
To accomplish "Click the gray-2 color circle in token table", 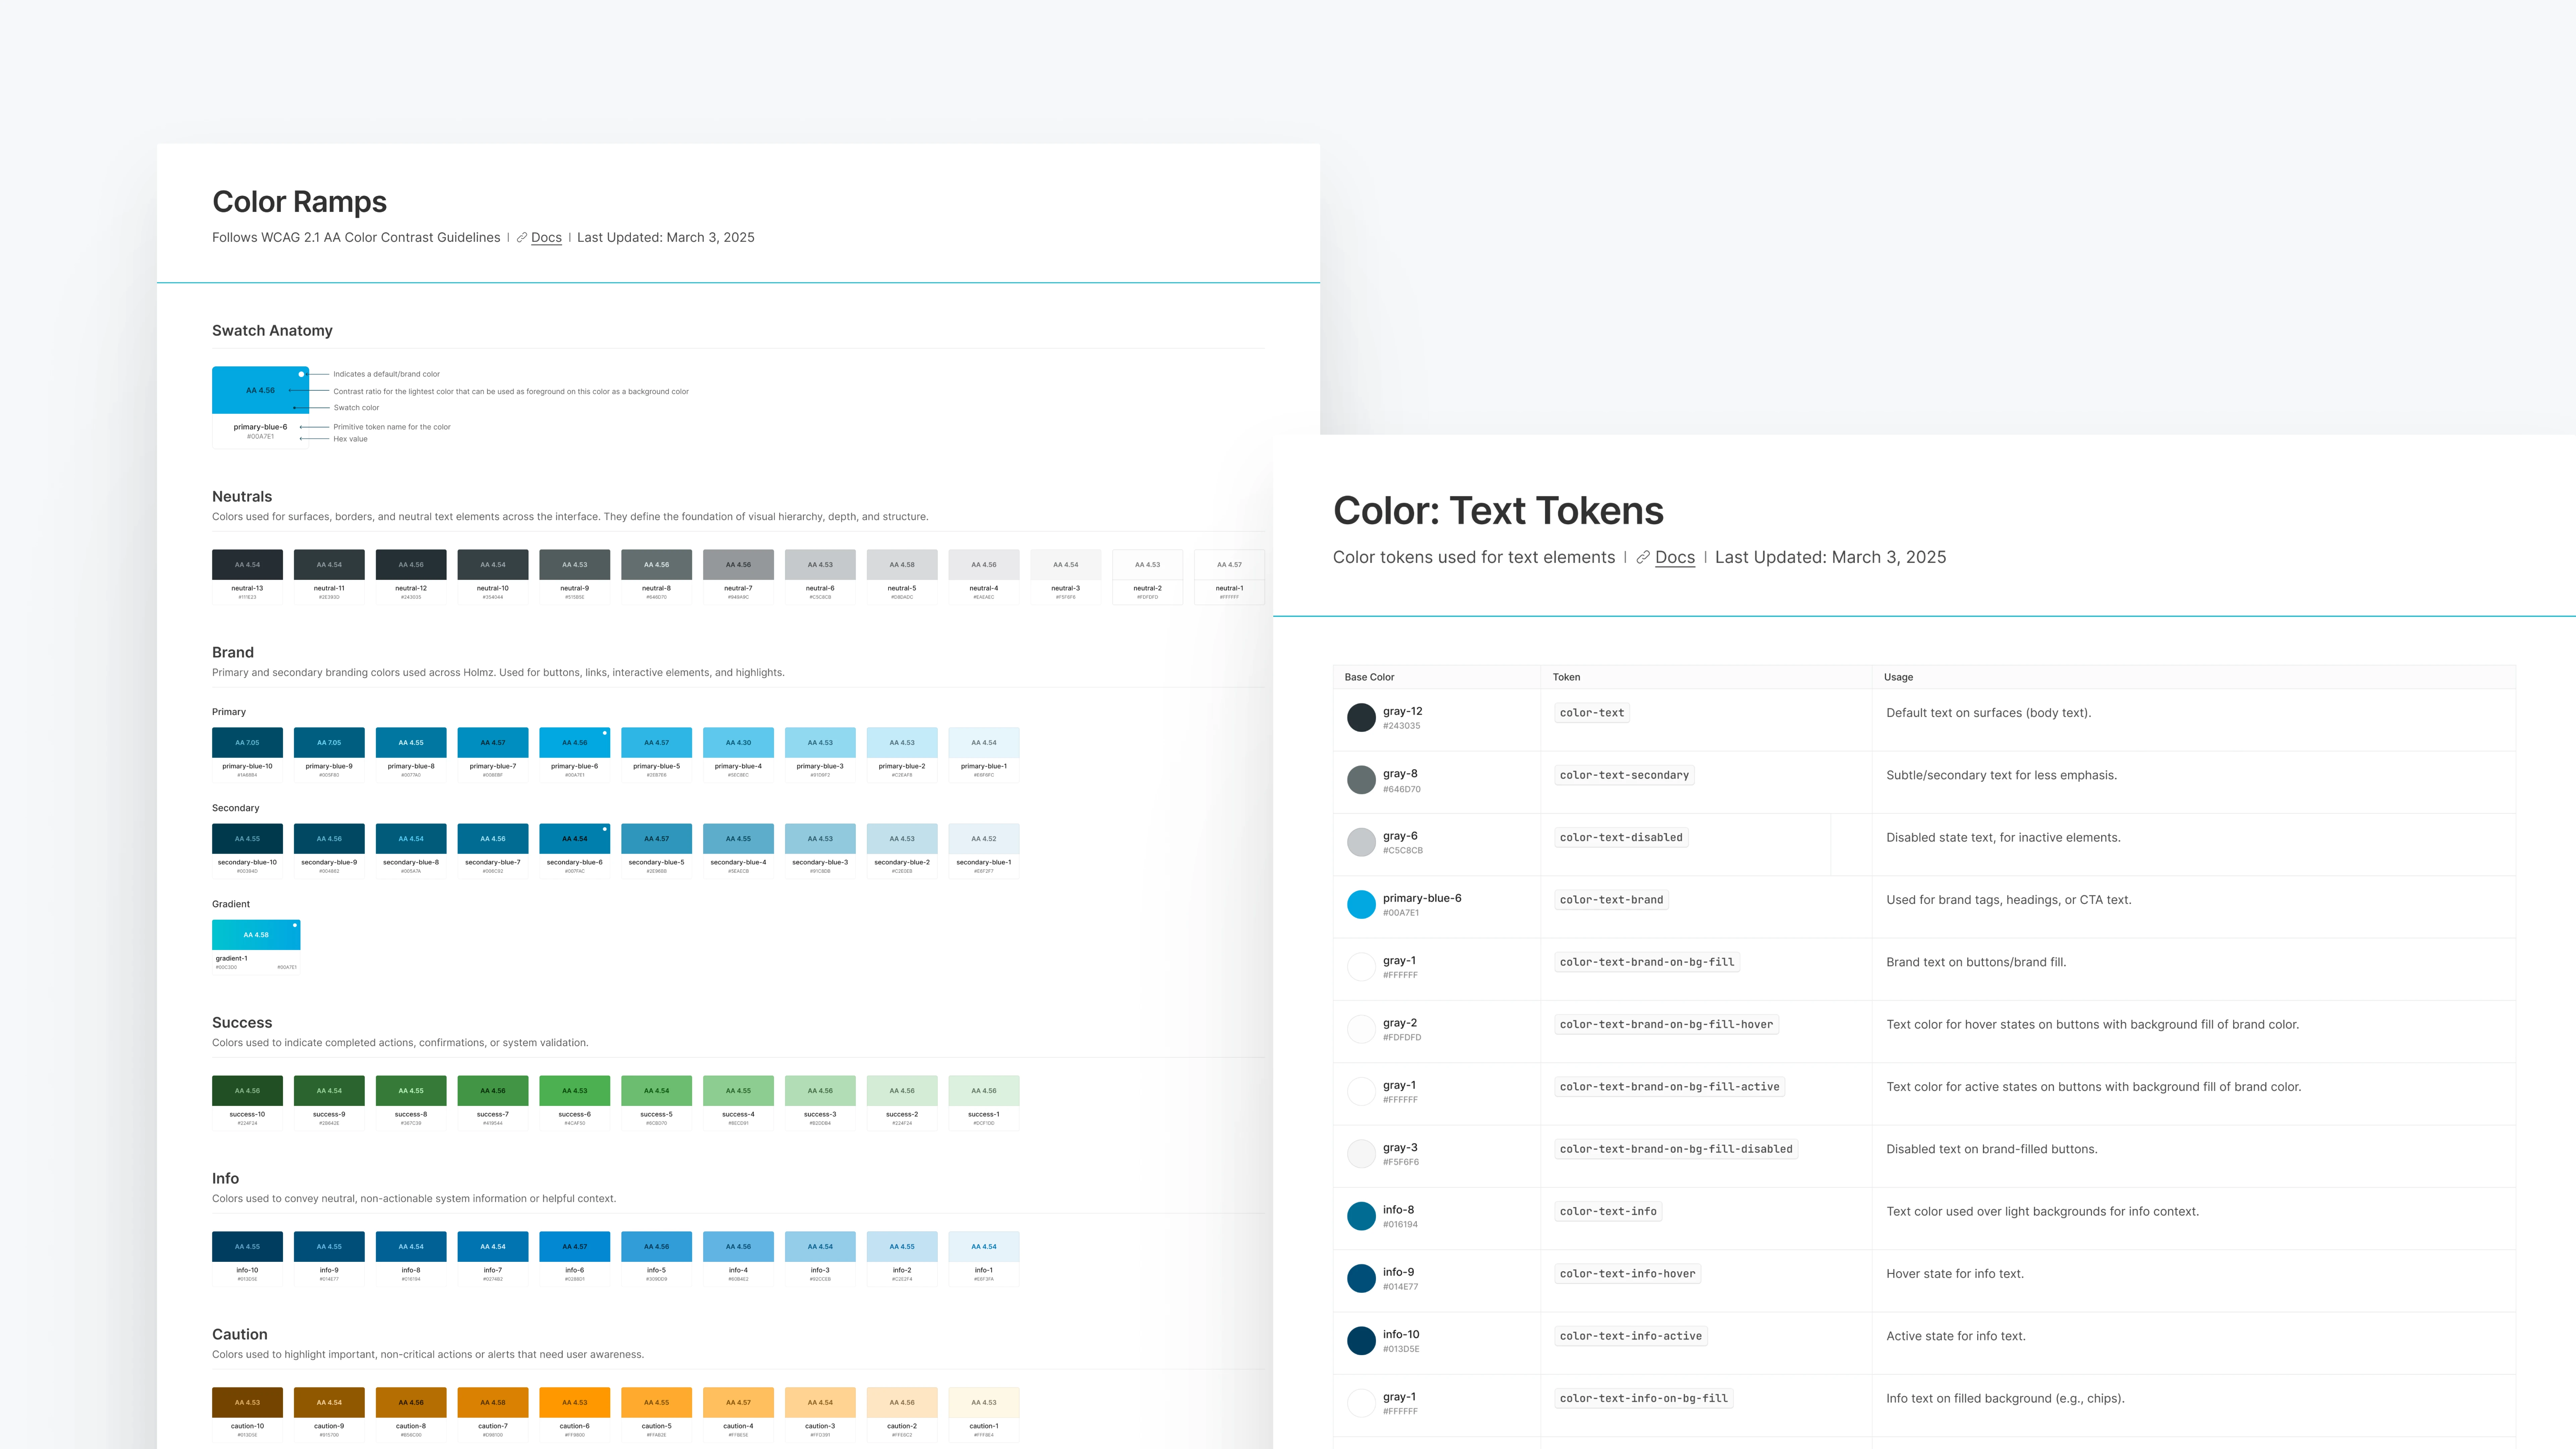I will click(x=1361, y=1029).
